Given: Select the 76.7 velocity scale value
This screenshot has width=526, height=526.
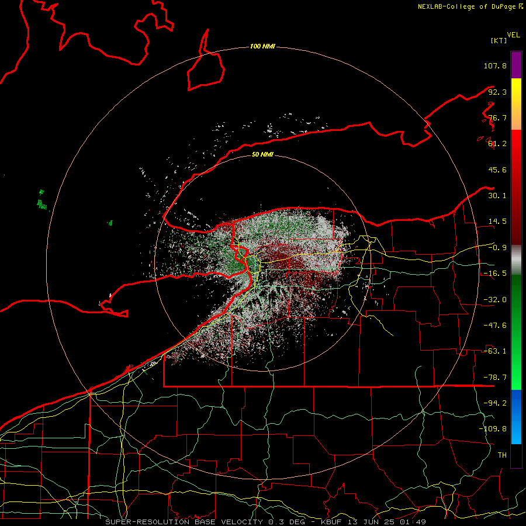Looking at the screenshot, I should coord(497,117).
